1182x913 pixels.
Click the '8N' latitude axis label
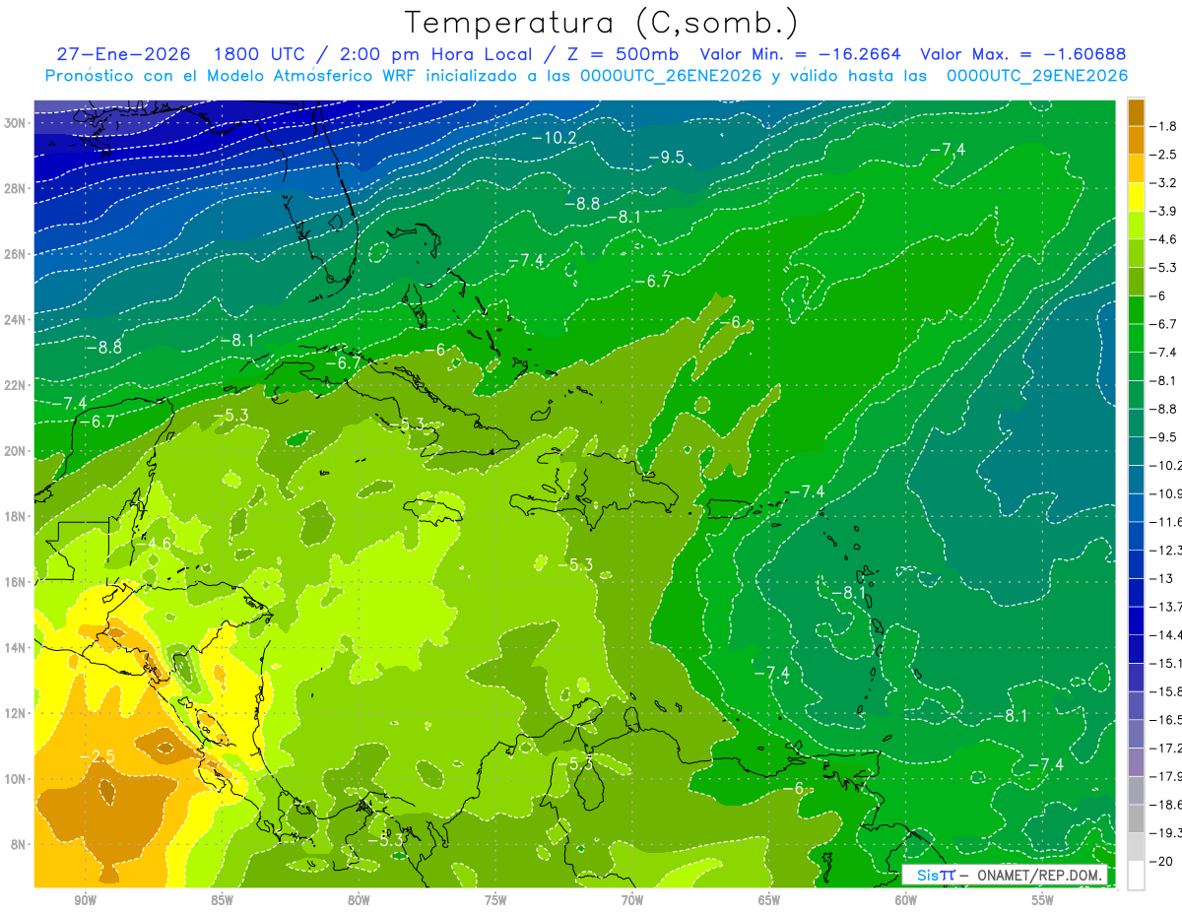(x=20, y=844)
